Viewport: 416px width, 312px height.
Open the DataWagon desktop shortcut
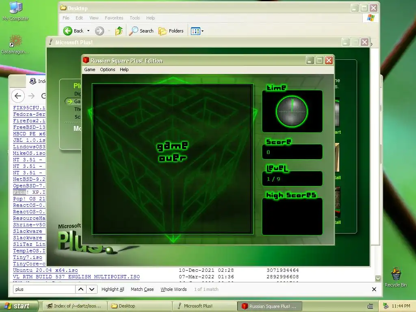[x=15, y=44]
